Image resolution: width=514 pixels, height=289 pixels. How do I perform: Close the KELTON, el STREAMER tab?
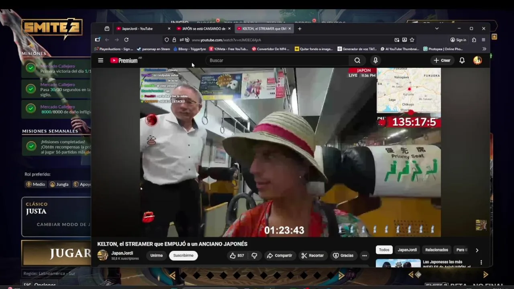point(290,28)
